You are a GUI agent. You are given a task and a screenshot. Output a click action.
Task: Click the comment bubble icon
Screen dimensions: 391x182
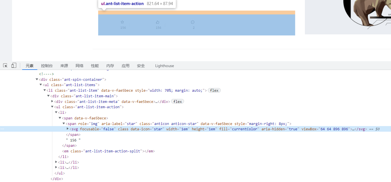click(x=193, y=22)
